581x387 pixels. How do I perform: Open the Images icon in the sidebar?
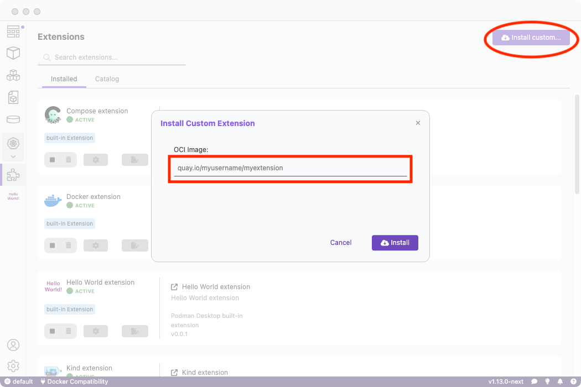point(13,97)
